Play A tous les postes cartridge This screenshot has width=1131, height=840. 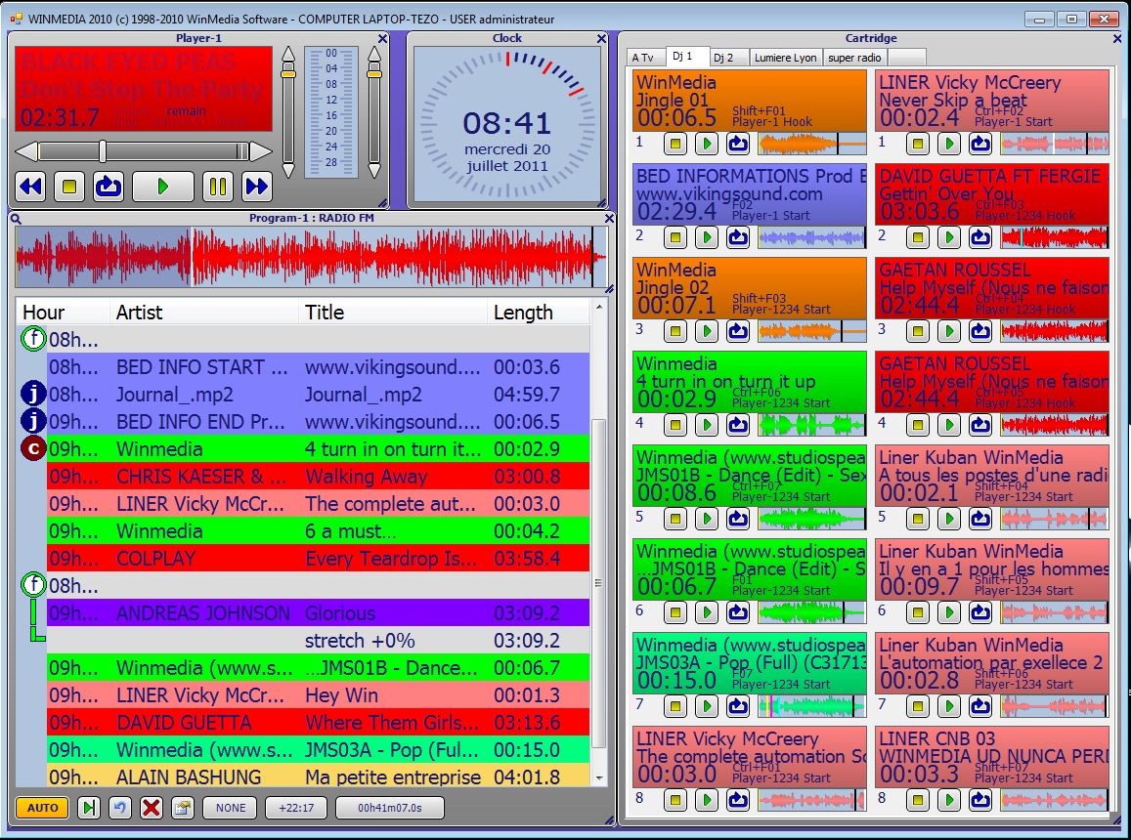tap(949, 519)
